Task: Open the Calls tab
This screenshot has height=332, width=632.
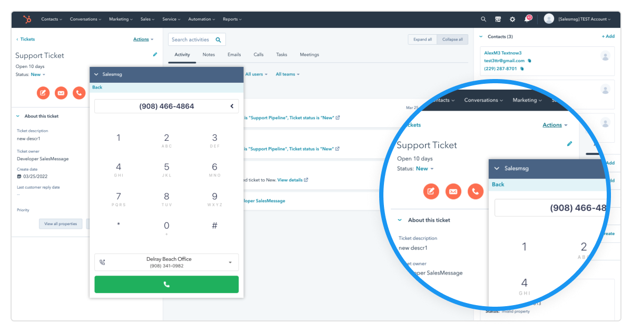Action: (259, 55)
